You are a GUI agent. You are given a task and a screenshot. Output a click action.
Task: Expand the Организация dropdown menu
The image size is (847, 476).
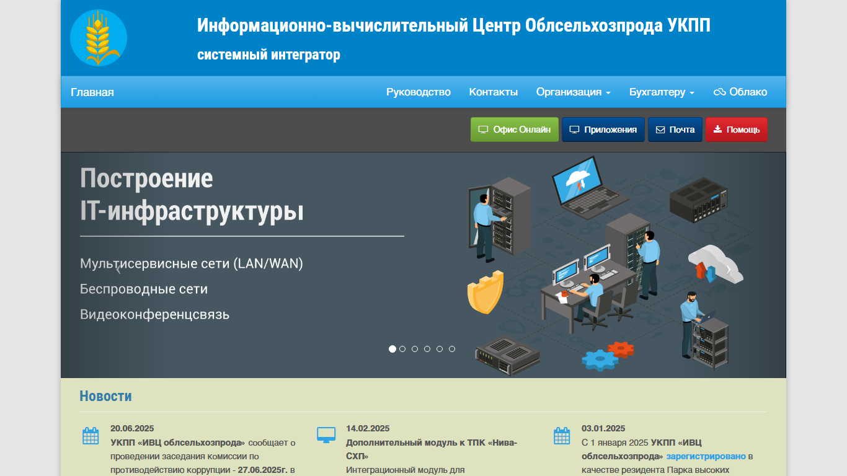pos(574,92)
